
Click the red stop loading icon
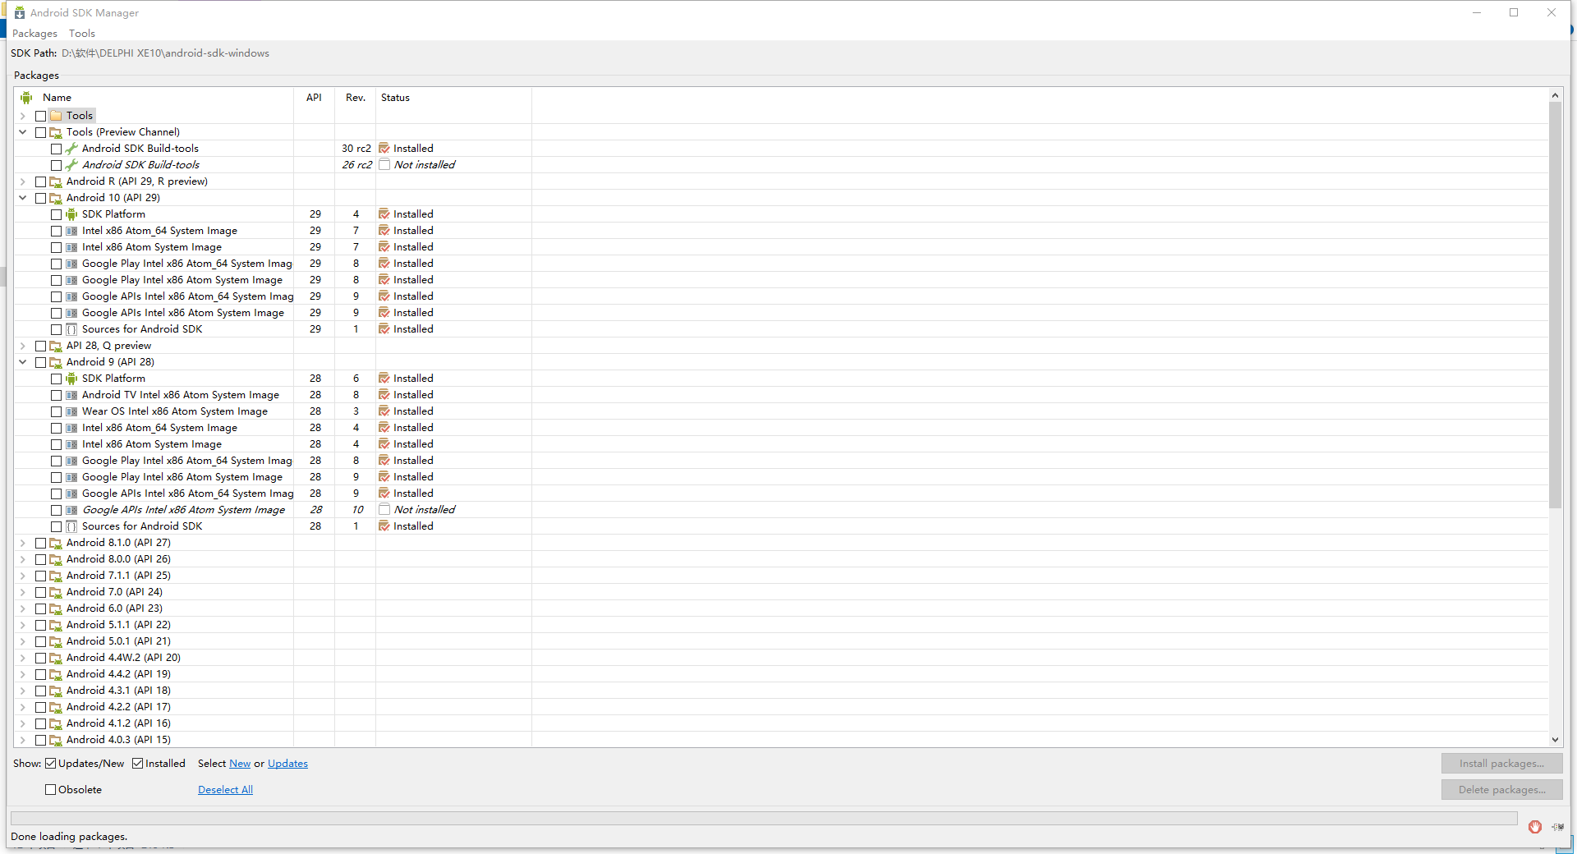(1534, 827)
